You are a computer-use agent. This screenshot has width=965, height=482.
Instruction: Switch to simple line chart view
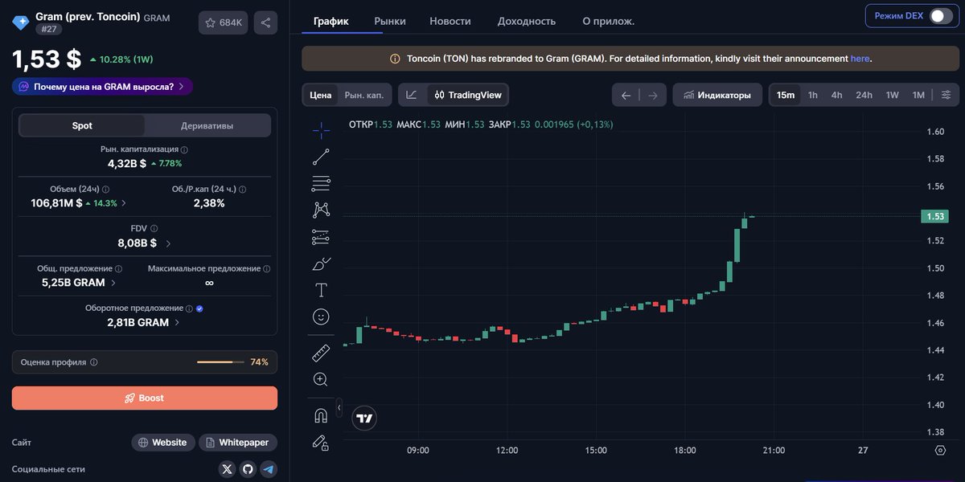412,95
